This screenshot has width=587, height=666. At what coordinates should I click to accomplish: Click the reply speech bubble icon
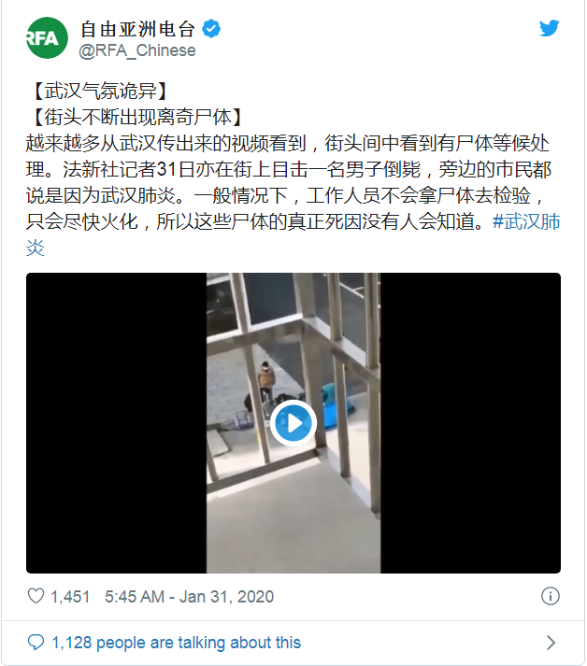[x=36, y=643]
